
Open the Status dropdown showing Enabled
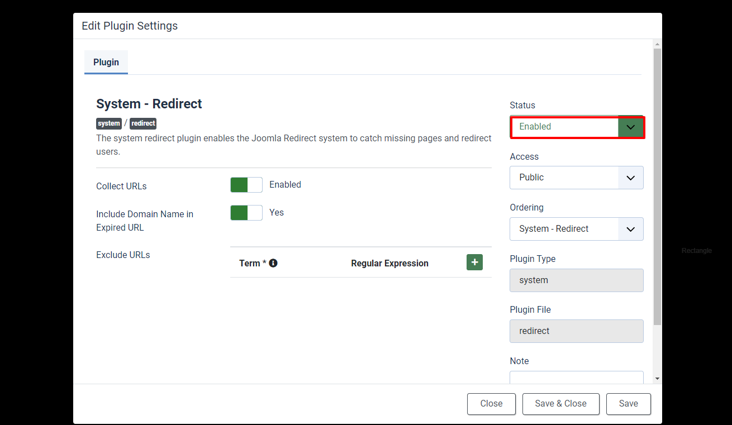(x=577, y=127)
